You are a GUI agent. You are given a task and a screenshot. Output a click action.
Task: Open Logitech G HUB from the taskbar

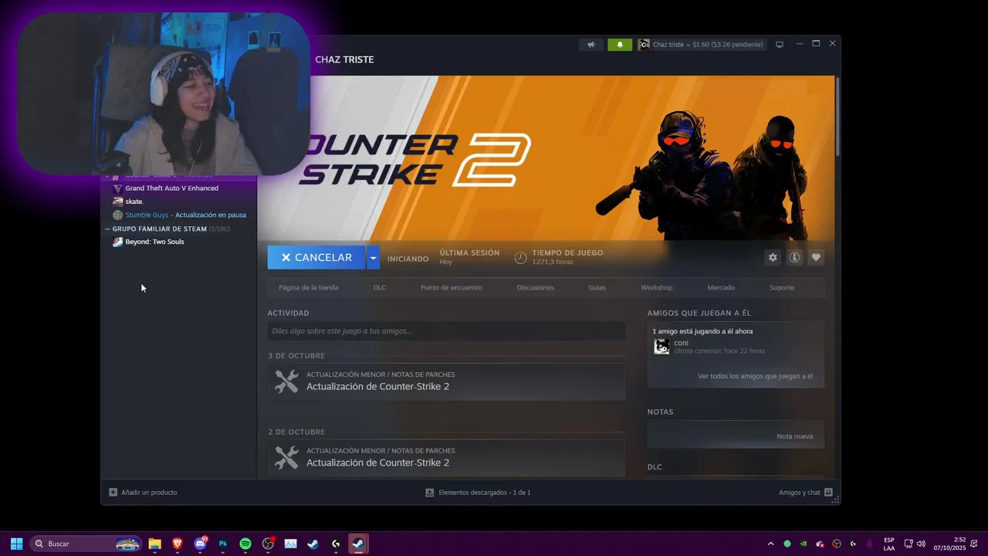pyautogui.click(x=336, y=544)
